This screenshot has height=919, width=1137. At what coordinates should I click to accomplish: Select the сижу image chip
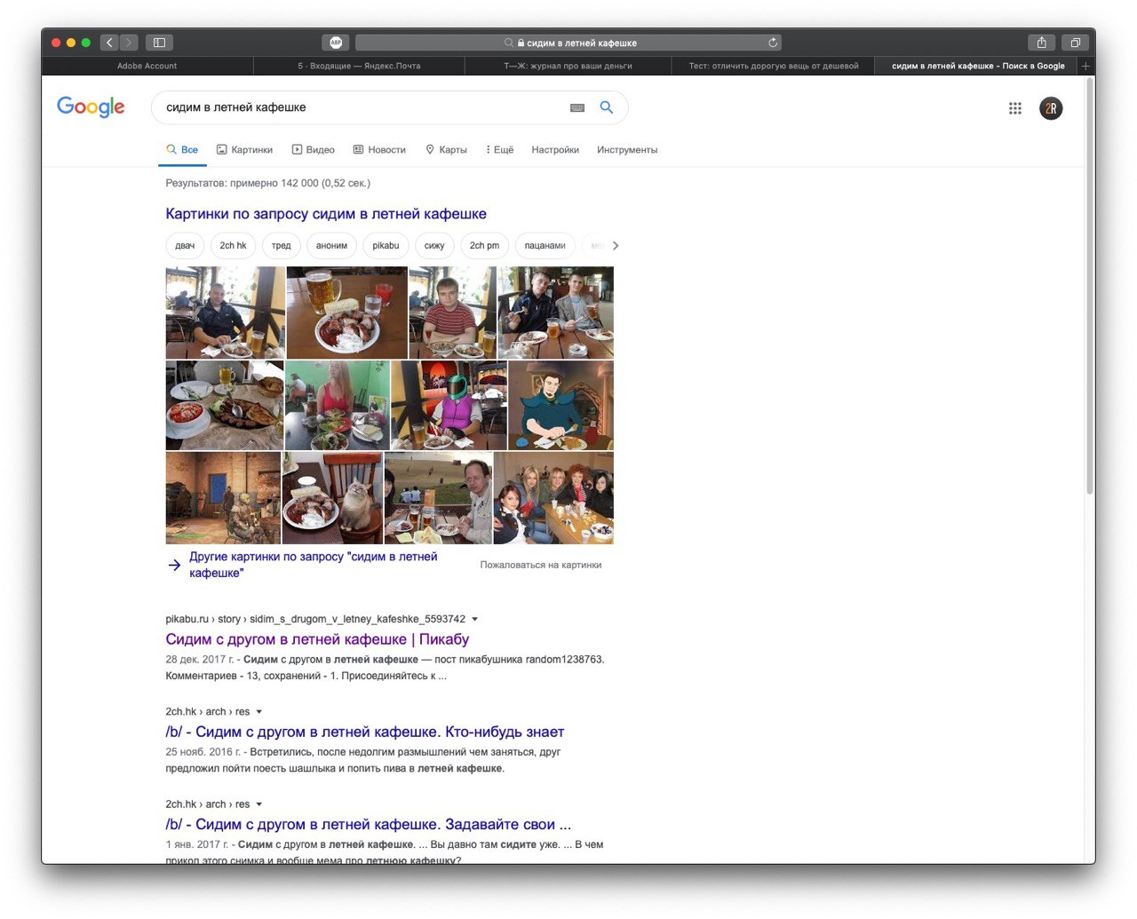[x=434, y=246]
